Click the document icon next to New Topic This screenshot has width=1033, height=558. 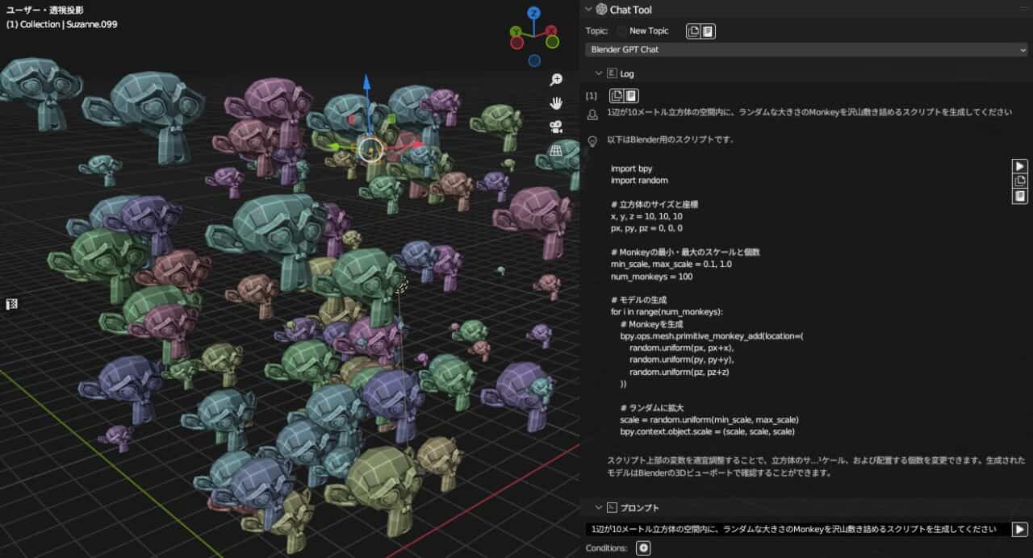pos(708,31)
